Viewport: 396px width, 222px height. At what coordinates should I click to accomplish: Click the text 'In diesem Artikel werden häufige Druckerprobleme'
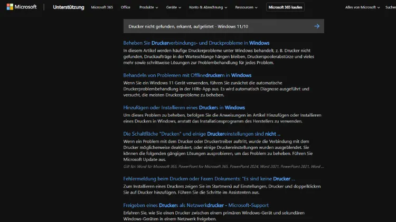pos(219,56)
